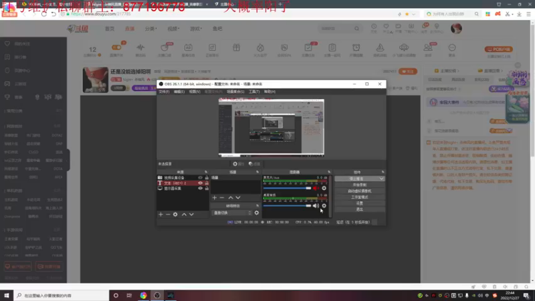
Task: Click the OBS preview canvas thumbnail
Action: [x=272, y=128]
